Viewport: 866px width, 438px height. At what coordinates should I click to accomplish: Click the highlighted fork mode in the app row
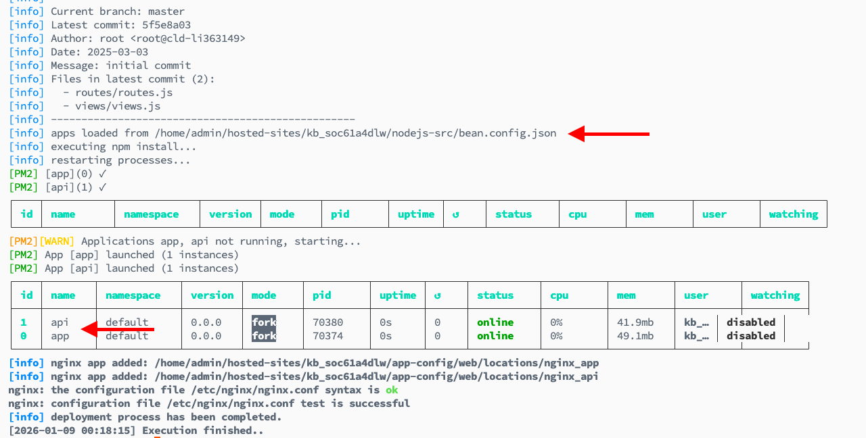pos(264,336)
